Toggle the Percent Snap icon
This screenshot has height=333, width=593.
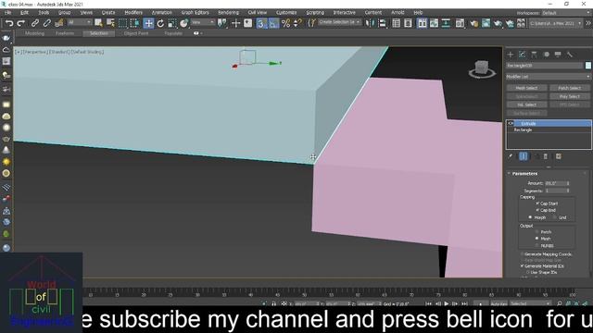coord(285,23)
